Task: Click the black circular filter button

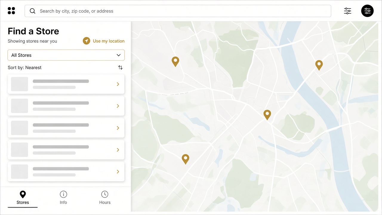Action: pos(367,11)
